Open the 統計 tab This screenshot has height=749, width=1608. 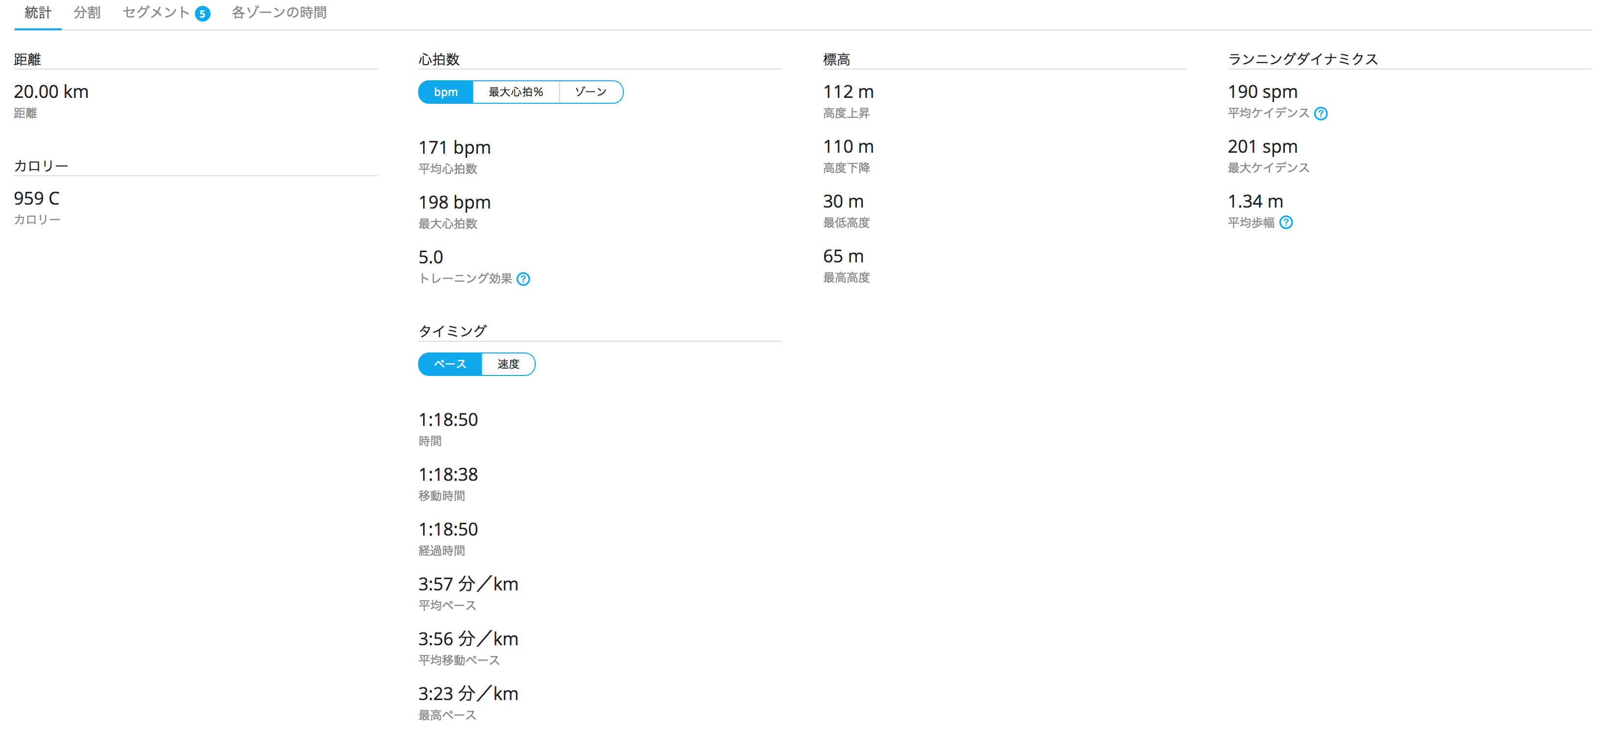[x=37, y=13]
